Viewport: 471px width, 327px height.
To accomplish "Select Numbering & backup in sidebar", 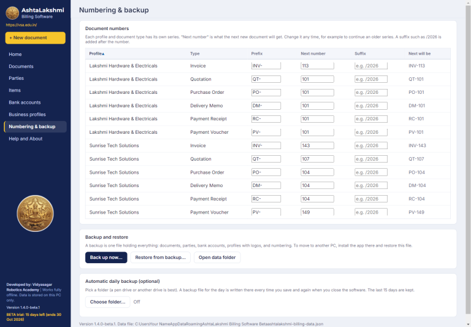I will [35, 126].
